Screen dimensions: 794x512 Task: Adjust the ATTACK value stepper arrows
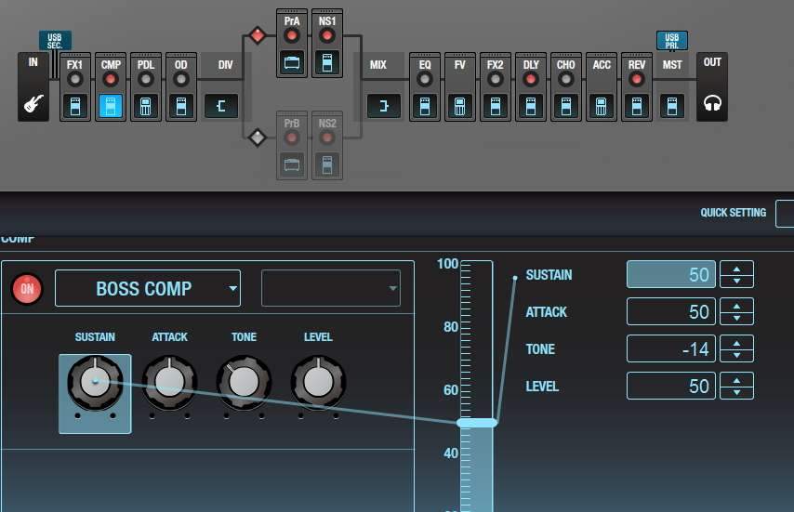click(x=736, y=311)
